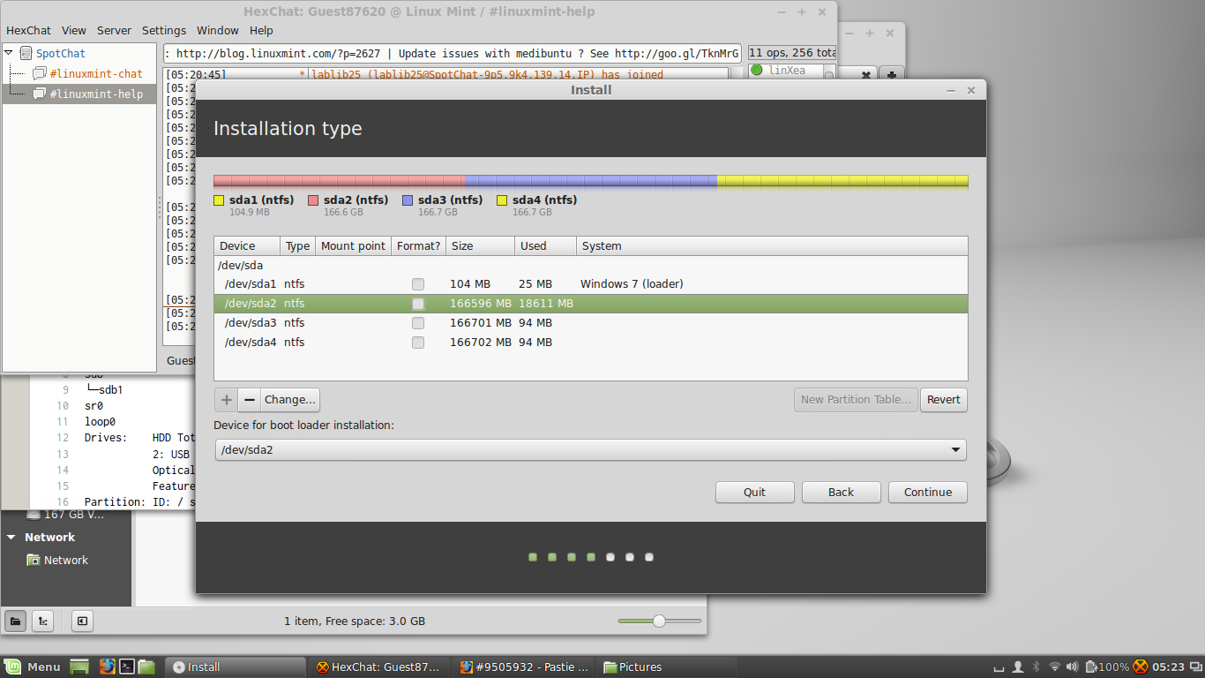Open the Wi-Fi network tray icon
This screenshot has height=678, width=1205.
1055,667
